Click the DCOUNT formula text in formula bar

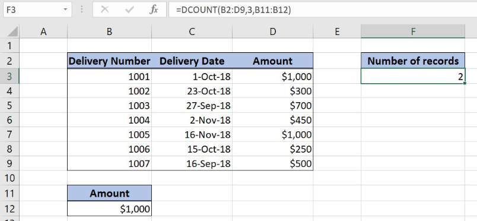[x=233, y=10]
